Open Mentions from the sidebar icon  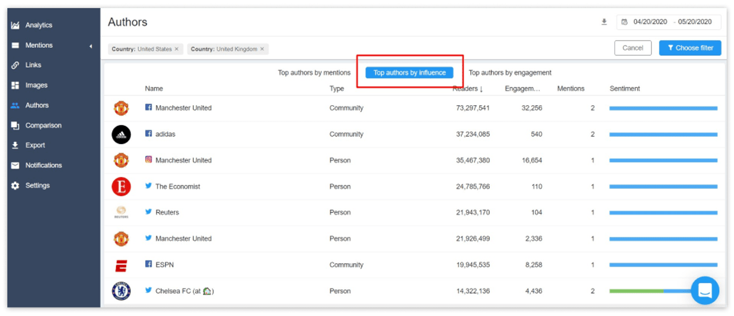pyautogui.click(x=15, y=45)
